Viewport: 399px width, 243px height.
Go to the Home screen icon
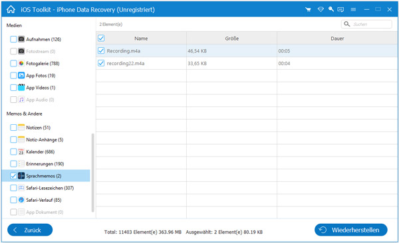pyautogui.click(x=11, y=9)
